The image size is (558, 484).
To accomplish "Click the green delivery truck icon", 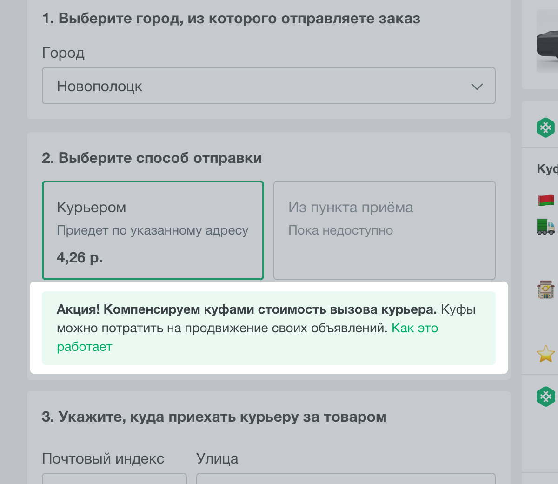I will point(546,227).
